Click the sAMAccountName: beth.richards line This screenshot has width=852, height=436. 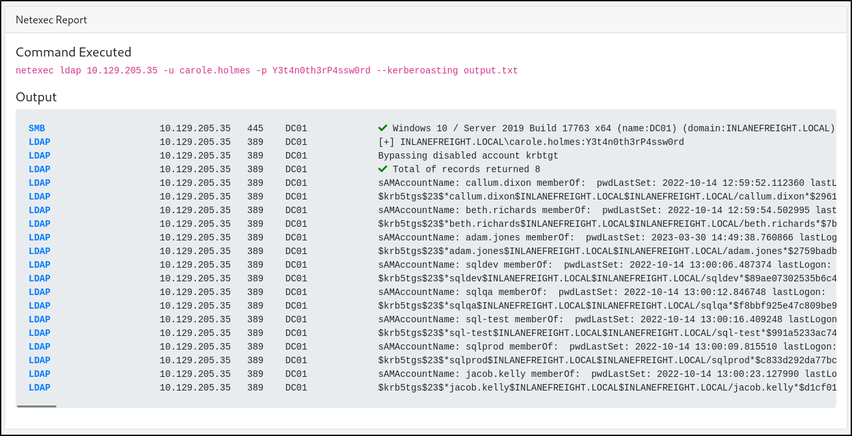point(607,211)
